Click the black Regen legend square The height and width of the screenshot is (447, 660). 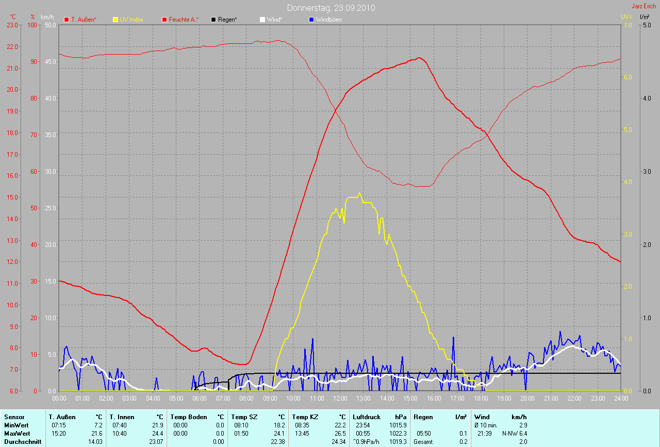213,20
